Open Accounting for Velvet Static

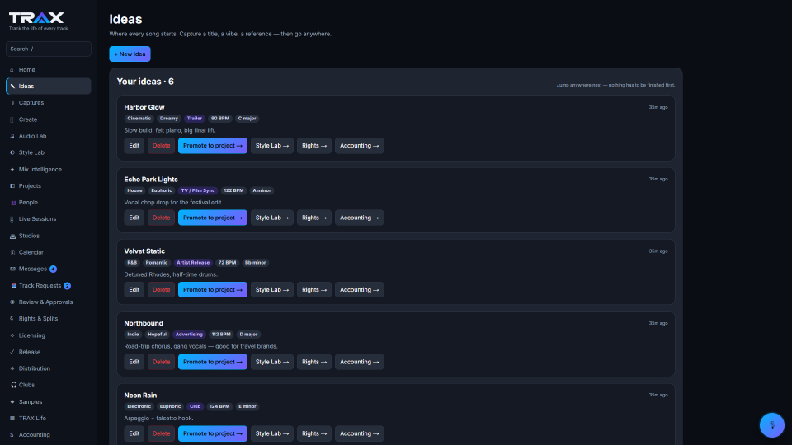[x=359, y=289]
